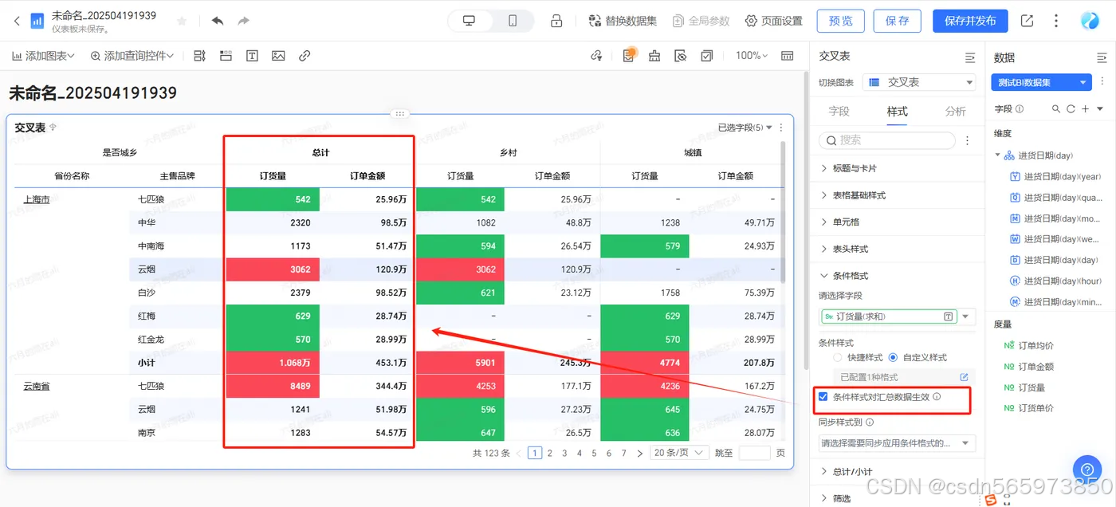
Task: Open the share/export icon in header
Action: (1028, 21)
